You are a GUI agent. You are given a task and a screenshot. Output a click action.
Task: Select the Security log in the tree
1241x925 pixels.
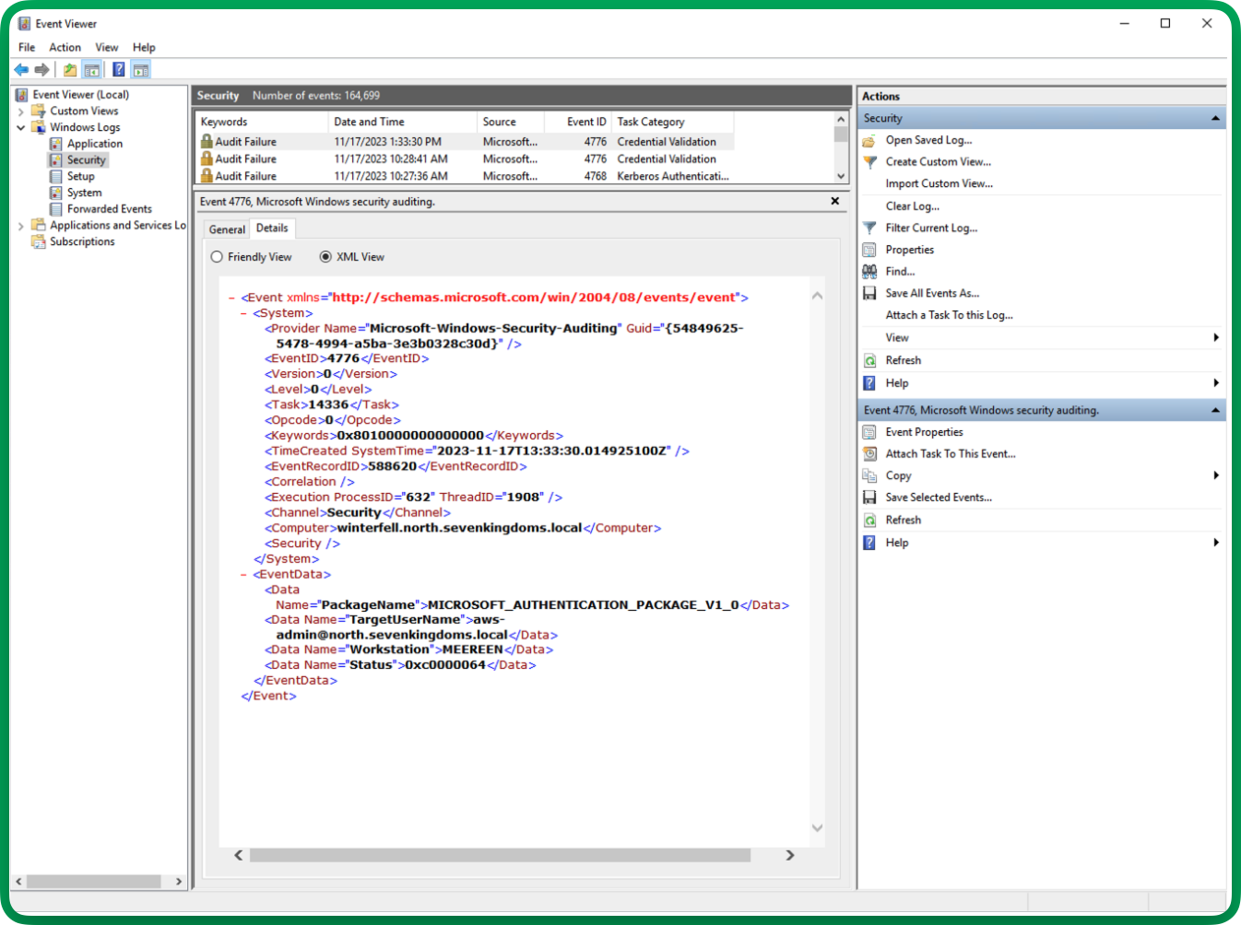point(87,160)
